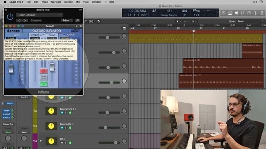
Task: Open the Navigate menu
Action: [x=56, y=2]
